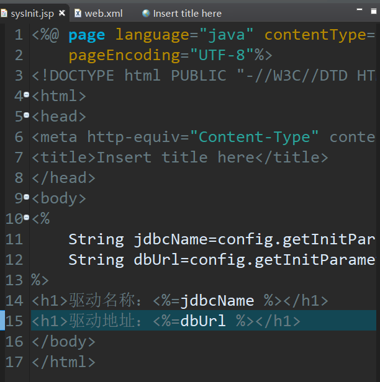380x382 pixels.
Task: Collapse the body tag fold on line 9
Action: click(26, 197)
